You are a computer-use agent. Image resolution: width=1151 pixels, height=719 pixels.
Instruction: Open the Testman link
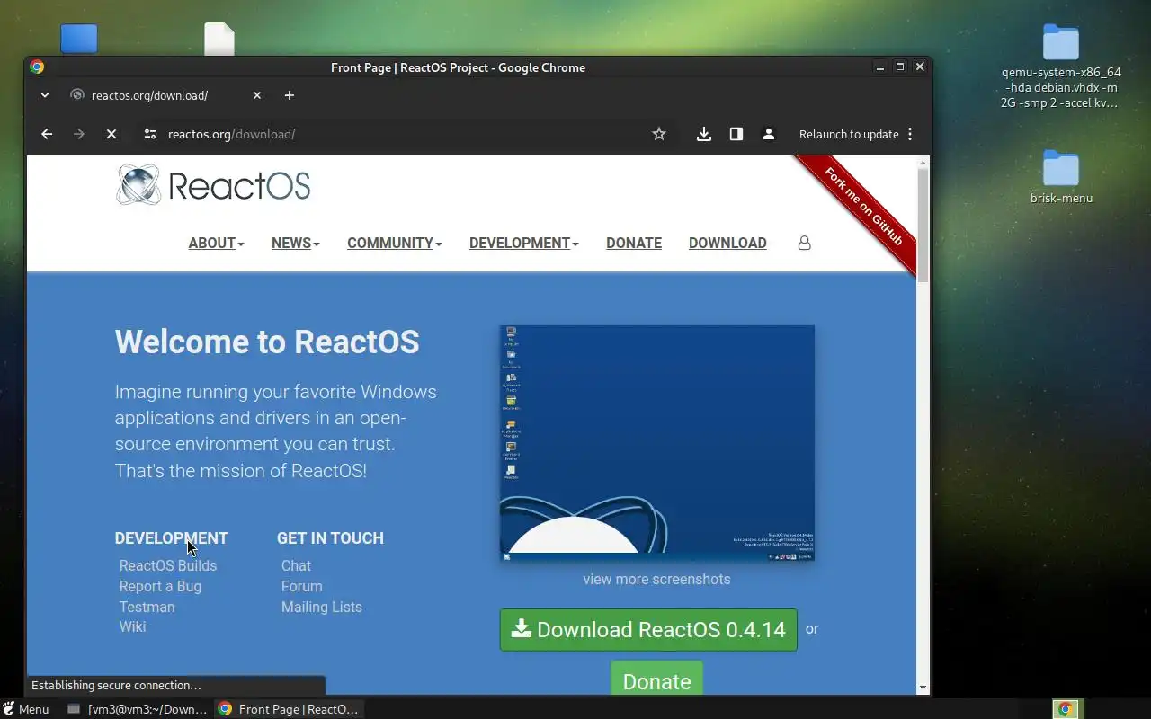(x=147, y=607)
